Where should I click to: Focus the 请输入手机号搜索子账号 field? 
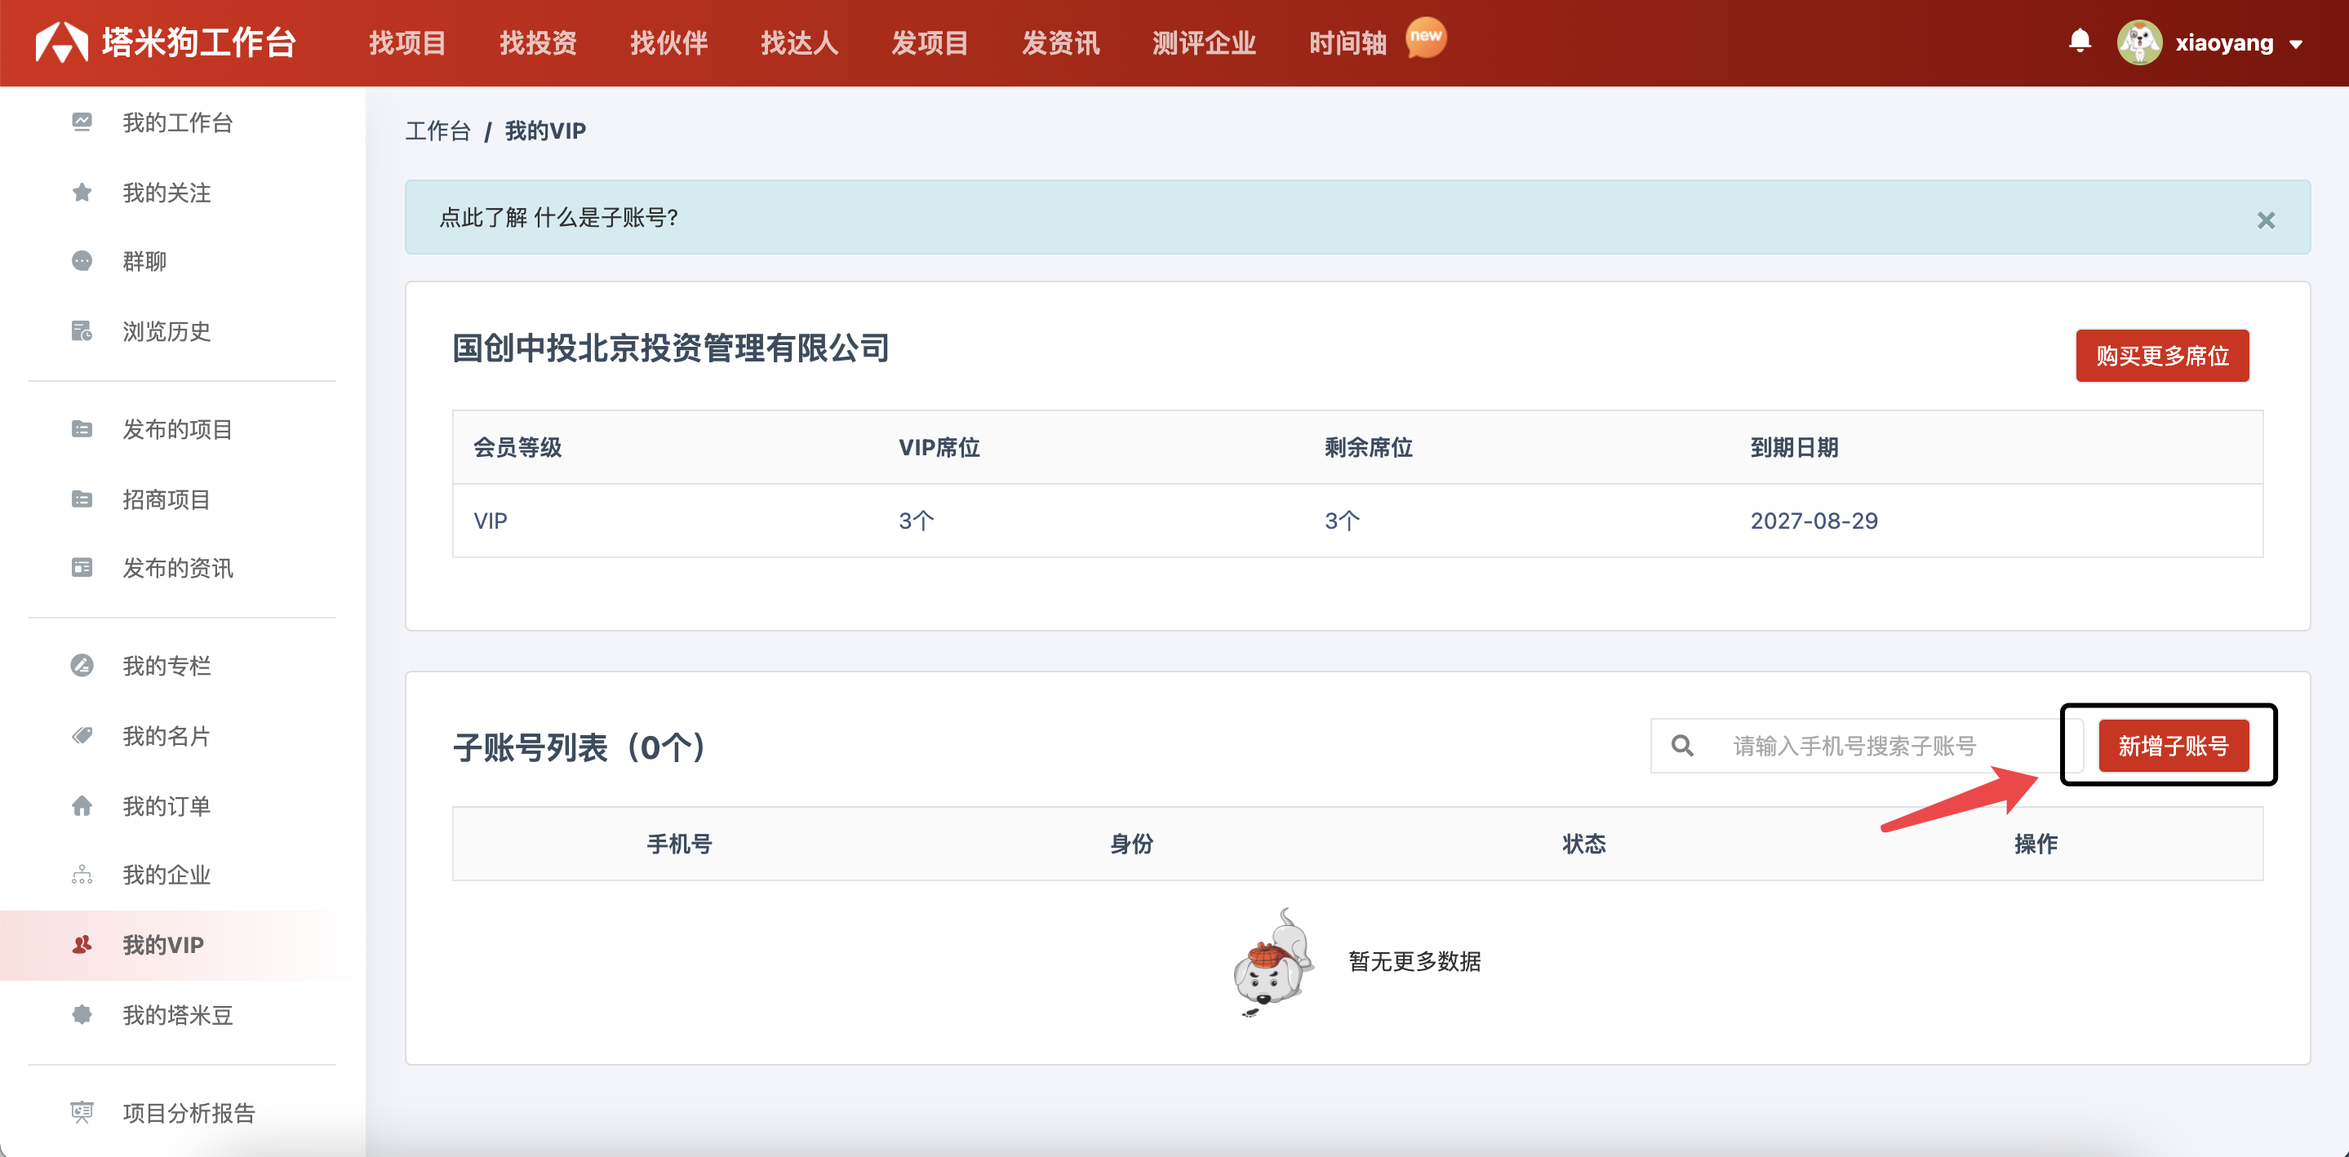[x=1867, y=746]
